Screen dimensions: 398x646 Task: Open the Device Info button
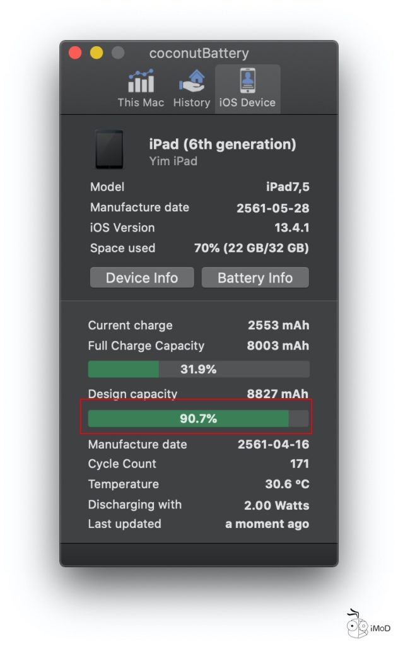pyautogui.click(x=142, y=278)
